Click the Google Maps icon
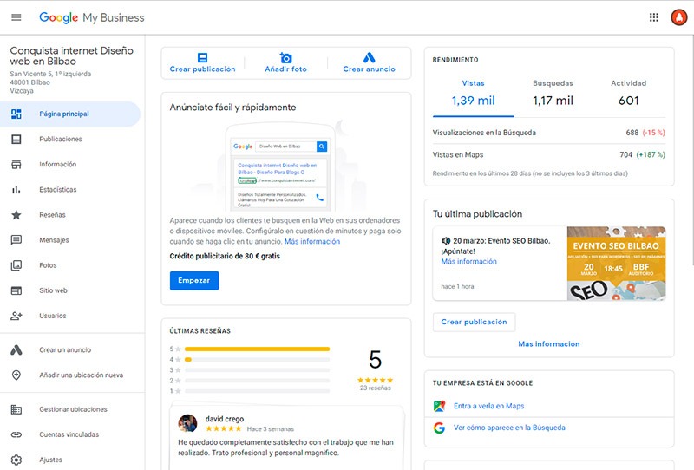 pos(439,406)
